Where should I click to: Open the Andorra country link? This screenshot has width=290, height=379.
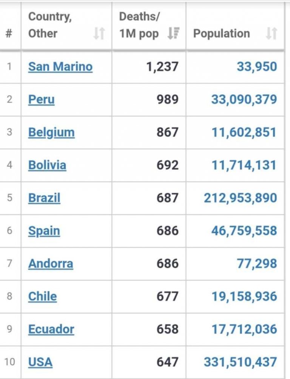pos(51,264)
